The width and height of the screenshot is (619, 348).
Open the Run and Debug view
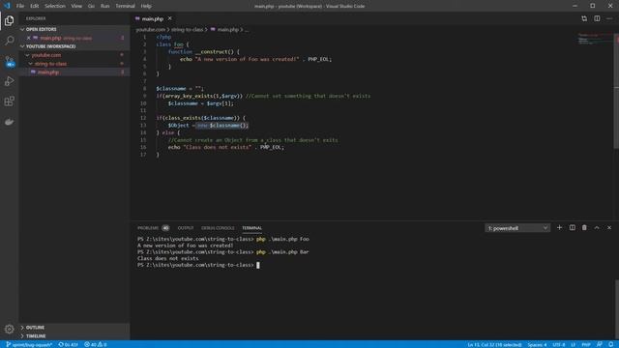(x=9, y=81)
